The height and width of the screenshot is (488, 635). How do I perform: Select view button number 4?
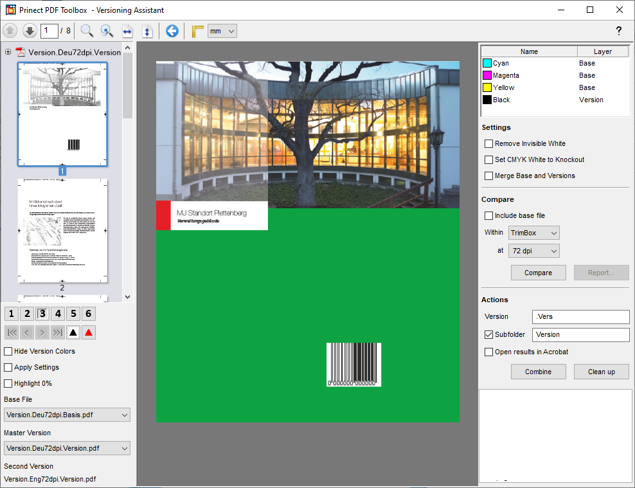pyautogui.click(x=58, y=314)
